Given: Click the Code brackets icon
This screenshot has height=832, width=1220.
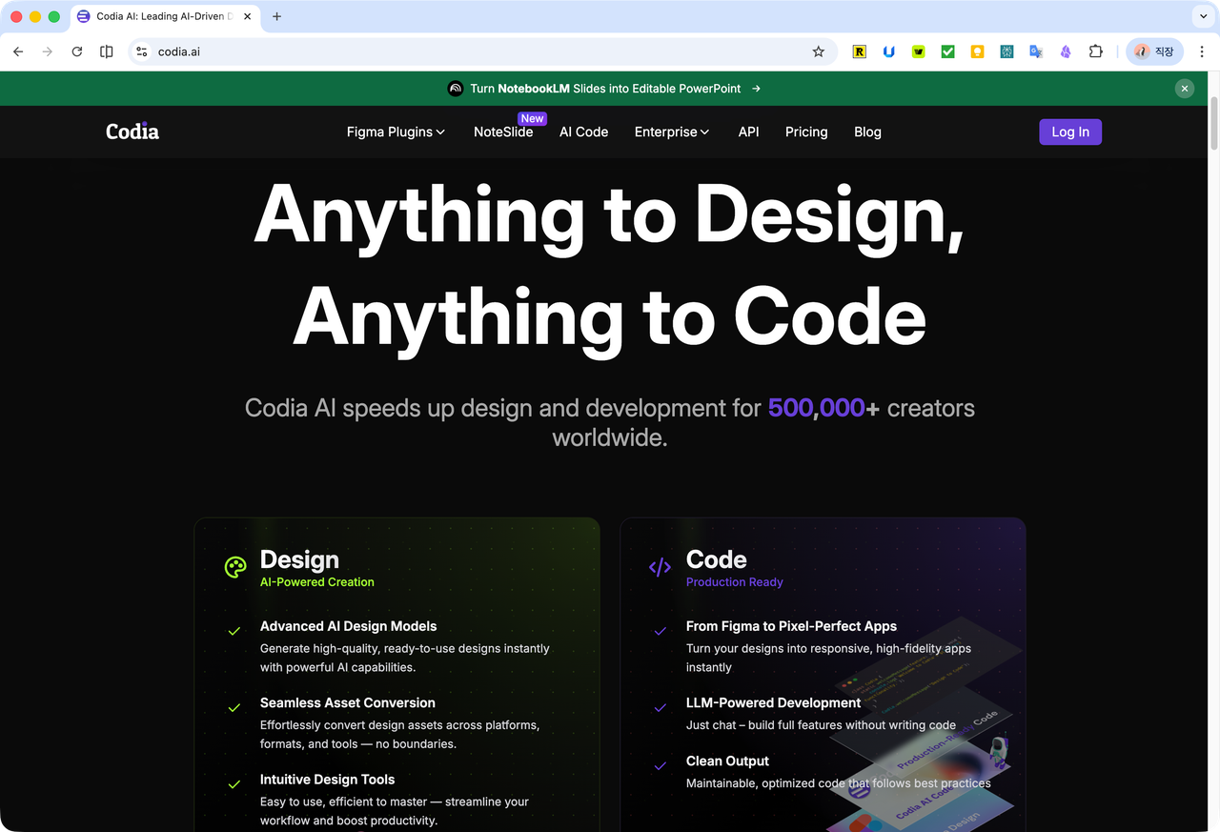Looking at the screenshot, I should click(x=660, y=567).
